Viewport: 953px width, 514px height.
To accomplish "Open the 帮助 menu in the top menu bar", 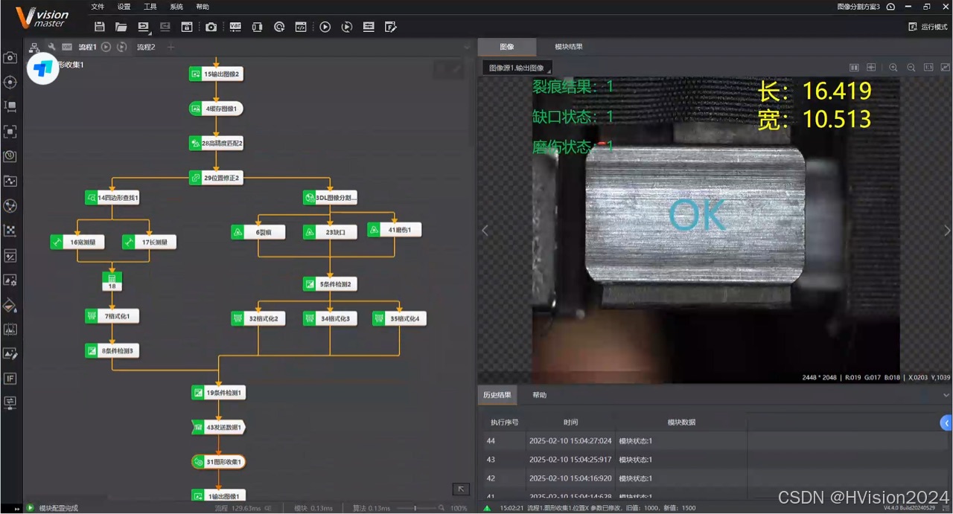I will pyautogui.click(x=203, y=7).
